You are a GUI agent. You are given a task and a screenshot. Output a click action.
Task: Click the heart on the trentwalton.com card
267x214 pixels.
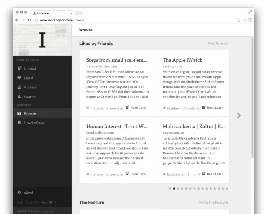tap(88, 174)
